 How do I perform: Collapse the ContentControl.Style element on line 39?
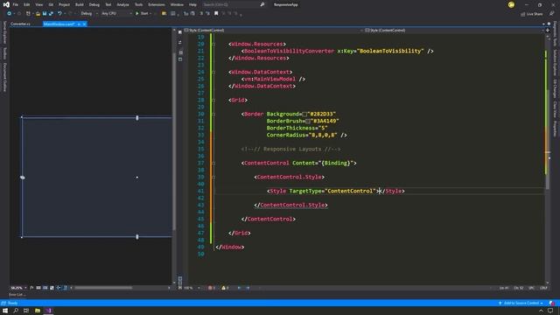coord(213,177)
